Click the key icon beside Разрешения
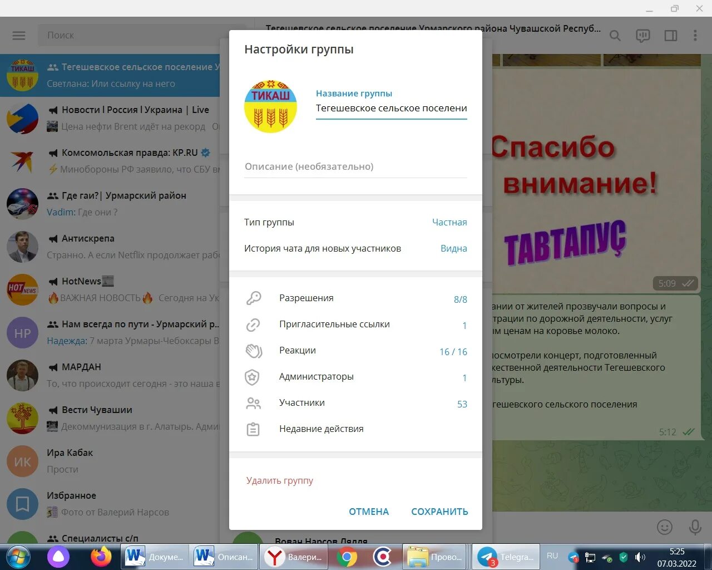712x570 pixels. [253, 298]
